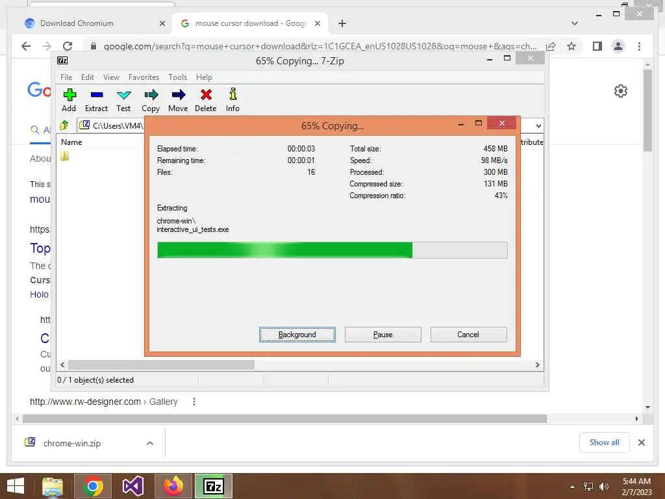Click the Add icon in 7-Zip toolbar
Viewport: 665px width, 499px height.
tap(69, 95)
